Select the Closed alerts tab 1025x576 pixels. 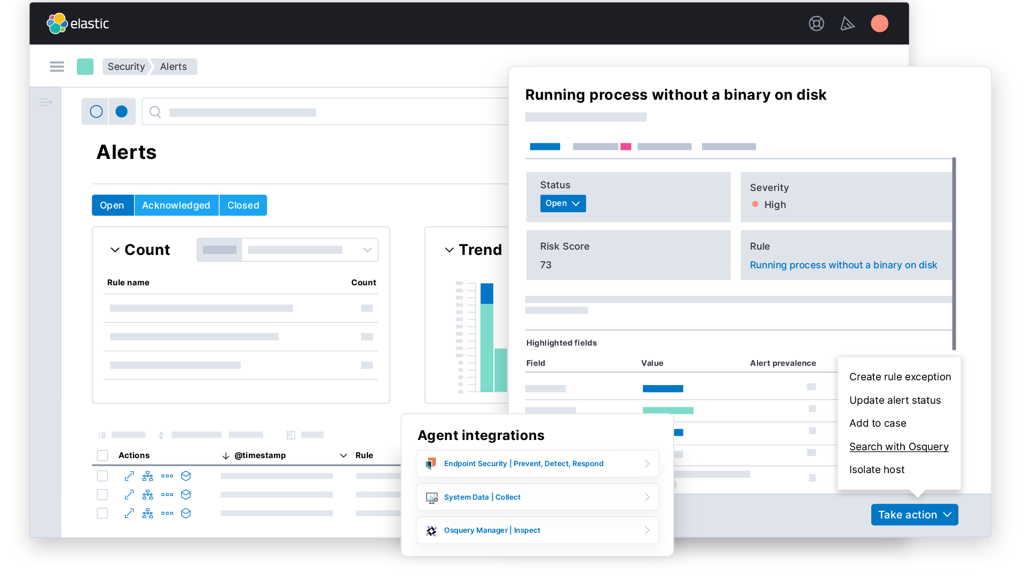243,205
